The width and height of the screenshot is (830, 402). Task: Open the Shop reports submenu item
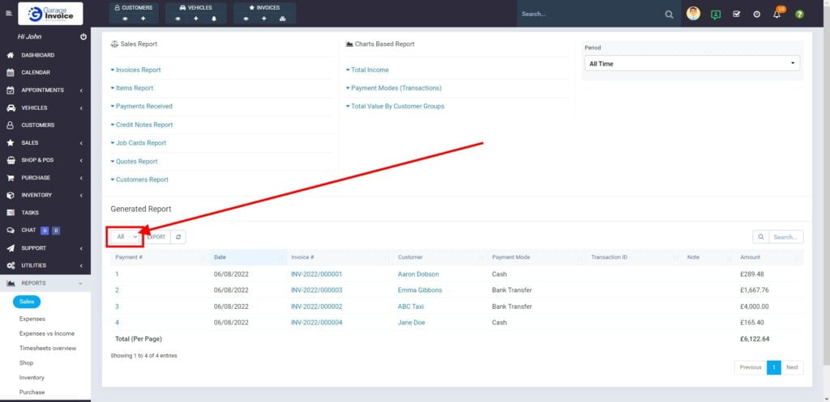click(x=26, y=363)
